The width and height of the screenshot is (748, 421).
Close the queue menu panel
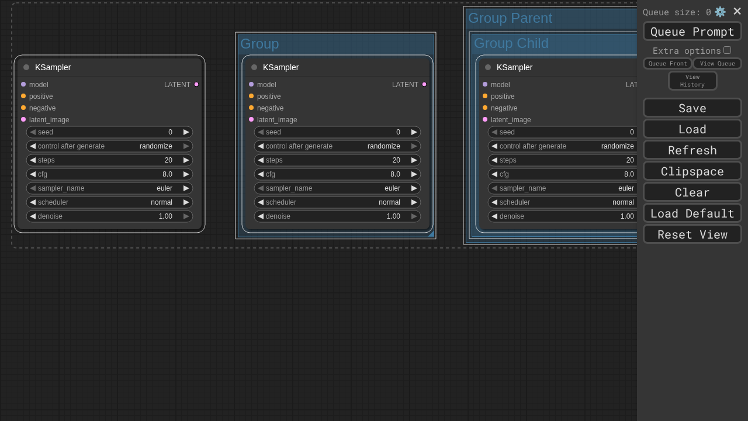[737, 12]
